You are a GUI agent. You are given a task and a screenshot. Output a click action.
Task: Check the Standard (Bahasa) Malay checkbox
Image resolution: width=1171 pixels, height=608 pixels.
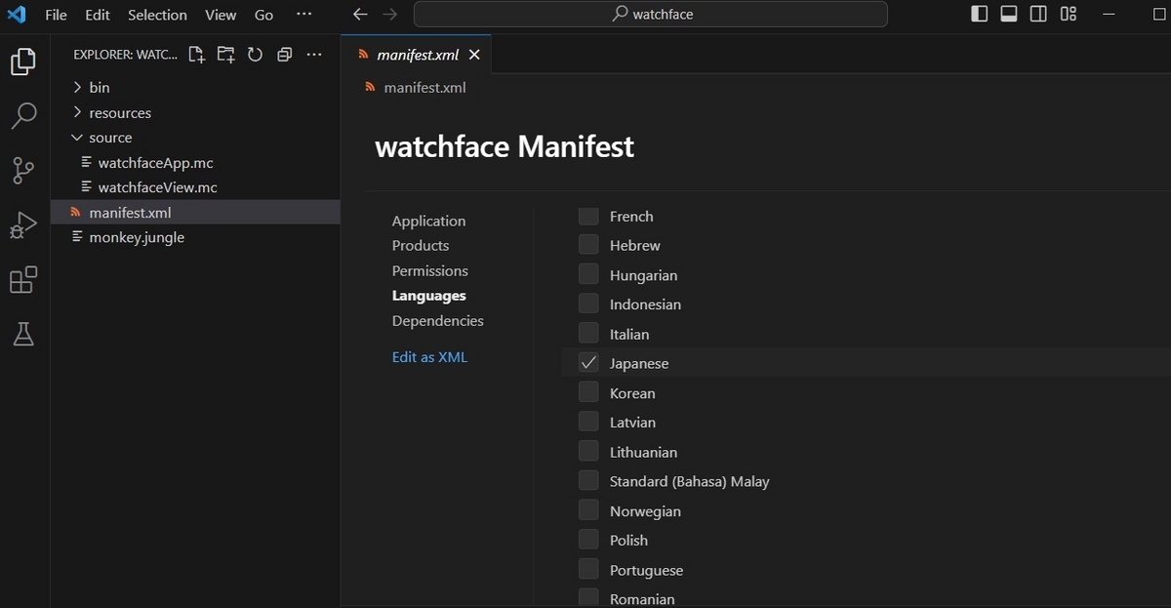click(588, 480)
